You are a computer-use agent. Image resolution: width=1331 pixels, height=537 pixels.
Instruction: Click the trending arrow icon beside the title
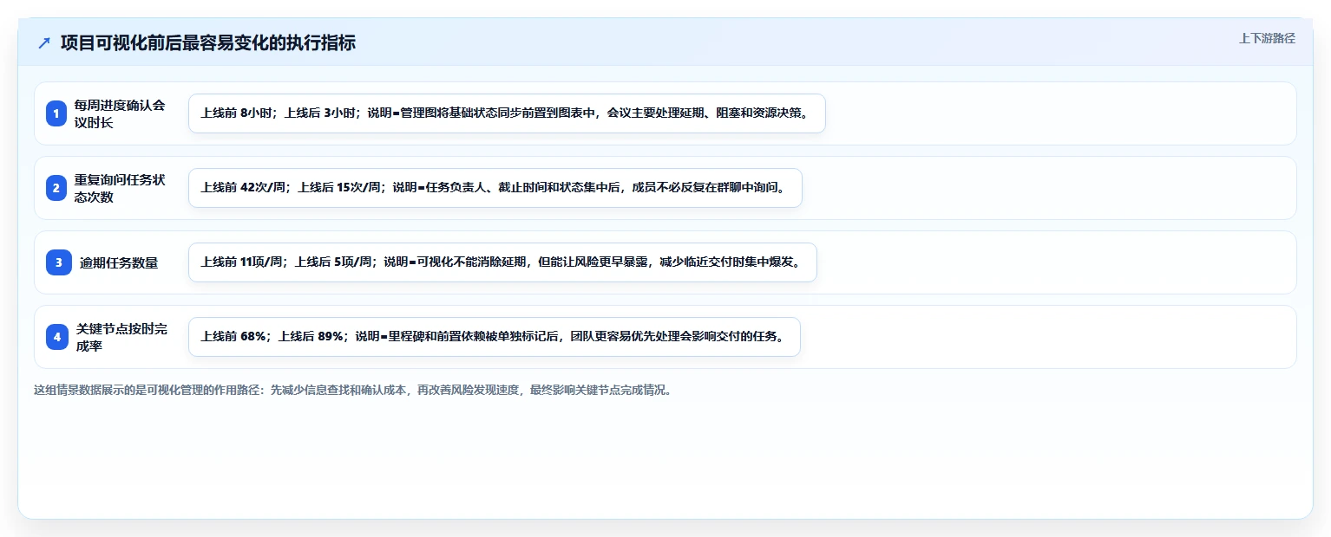(44, 42)
